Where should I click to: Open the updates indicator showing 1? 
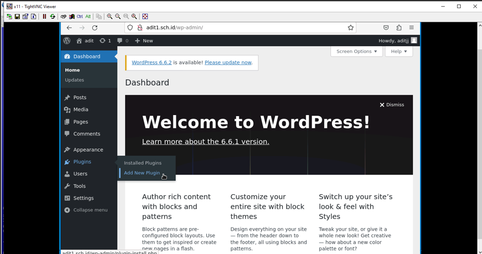point(105,41)
